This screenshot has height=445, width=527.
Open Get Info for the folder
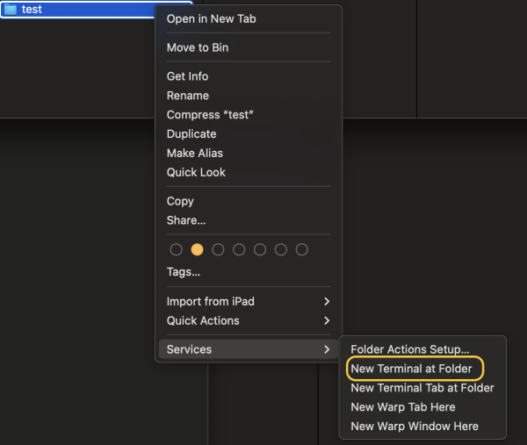tap(187, 76)
